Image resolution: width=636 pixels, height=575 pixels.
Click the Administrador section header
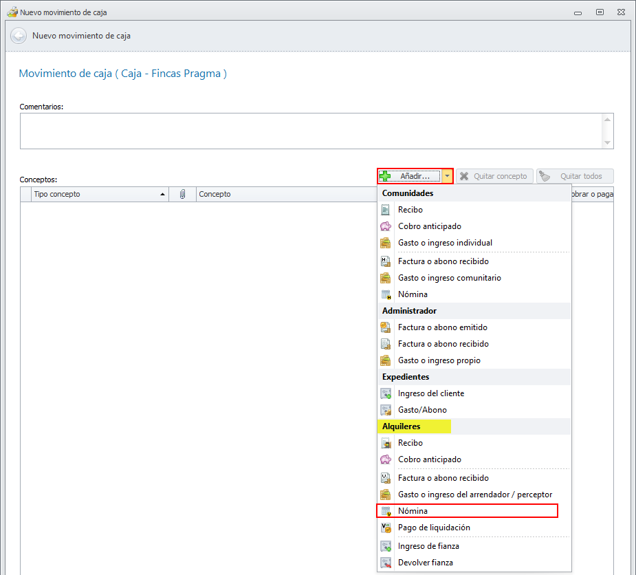pyautogui.click(x=474, y=311)
